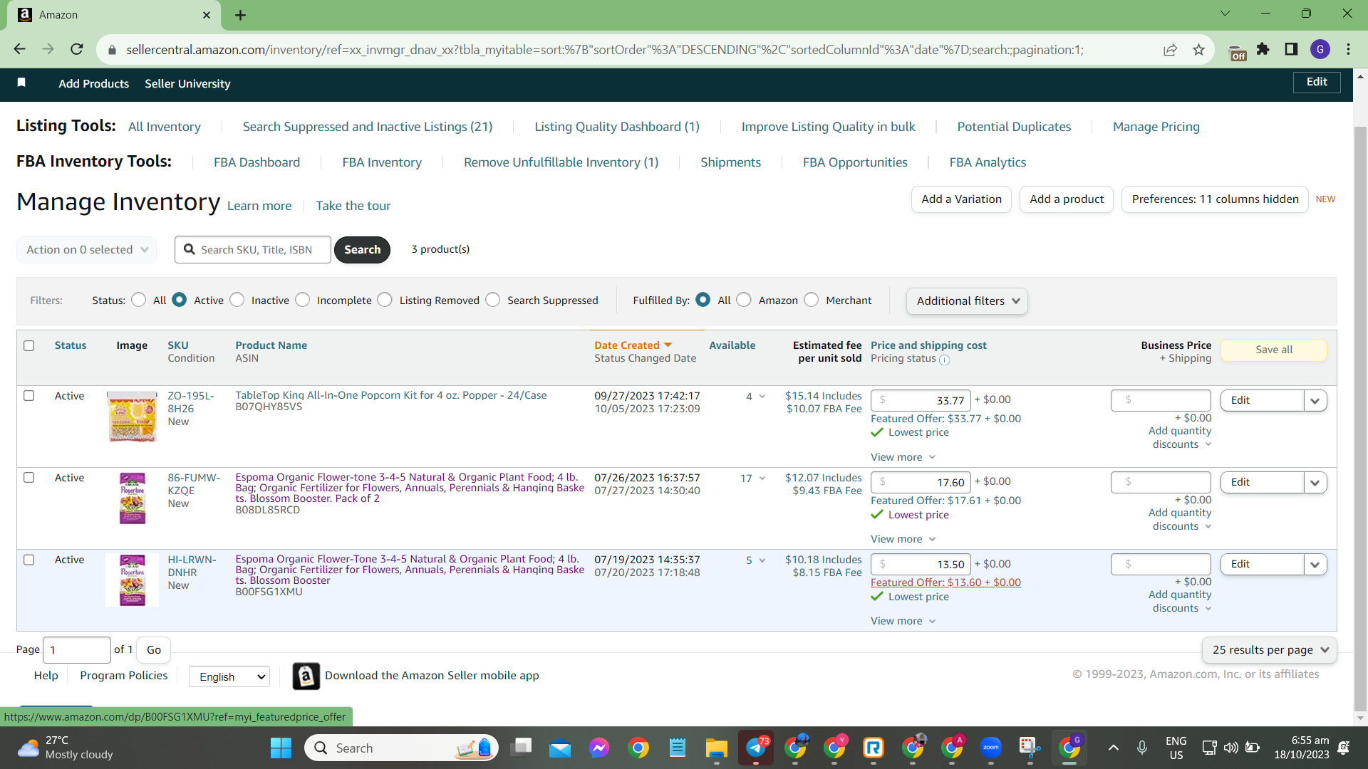Toggle the Chrome side panel icon

tap(1291, 49)
